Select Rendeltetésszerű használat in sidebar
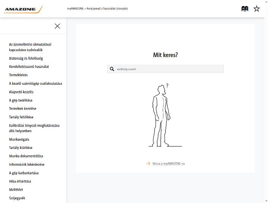The image size is (268, 203). click(x=29, y=66)
